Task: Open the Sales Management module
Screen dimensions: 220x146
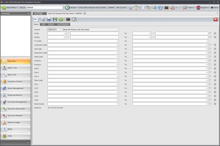Action: tap(15, 88)
